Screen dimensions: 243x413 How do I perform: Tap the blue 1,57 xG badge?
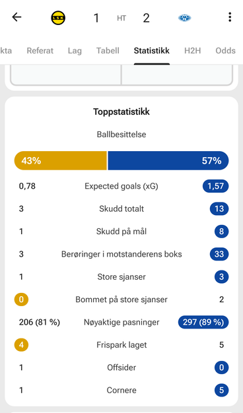[x=215, y=186]
